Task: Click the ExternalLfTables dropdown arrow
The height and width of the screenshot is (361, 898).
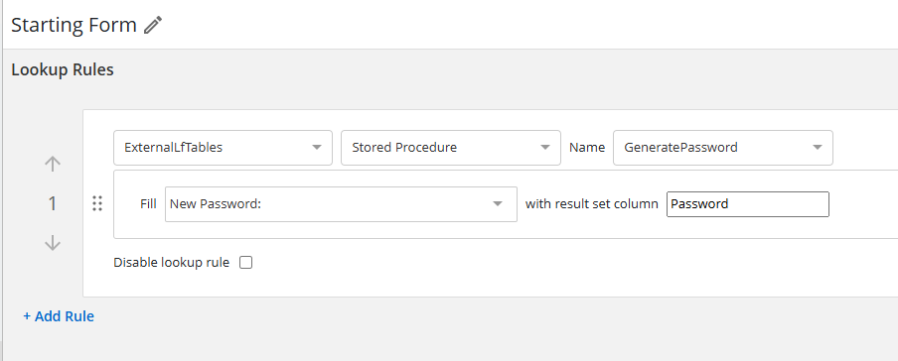Action: (316, 148)
